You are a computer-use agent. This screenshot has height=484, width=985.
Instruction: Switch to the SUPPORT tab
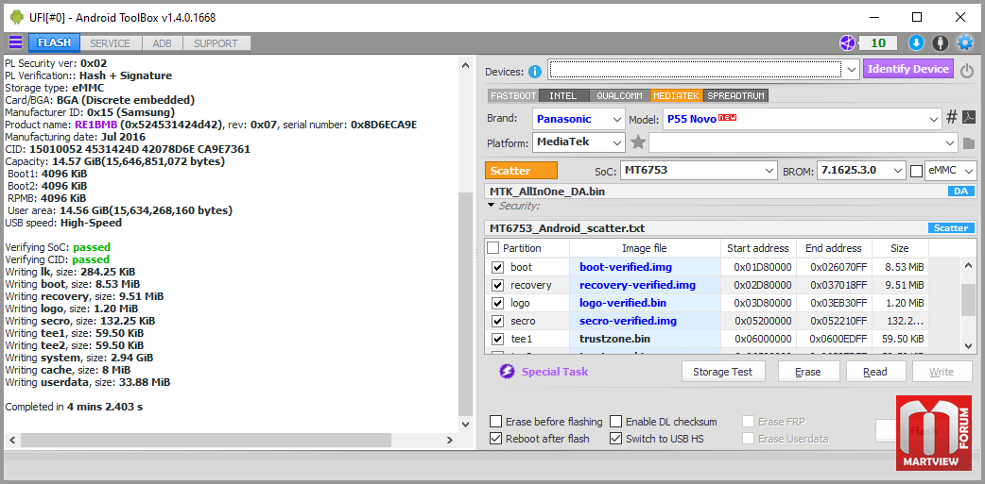216,43
